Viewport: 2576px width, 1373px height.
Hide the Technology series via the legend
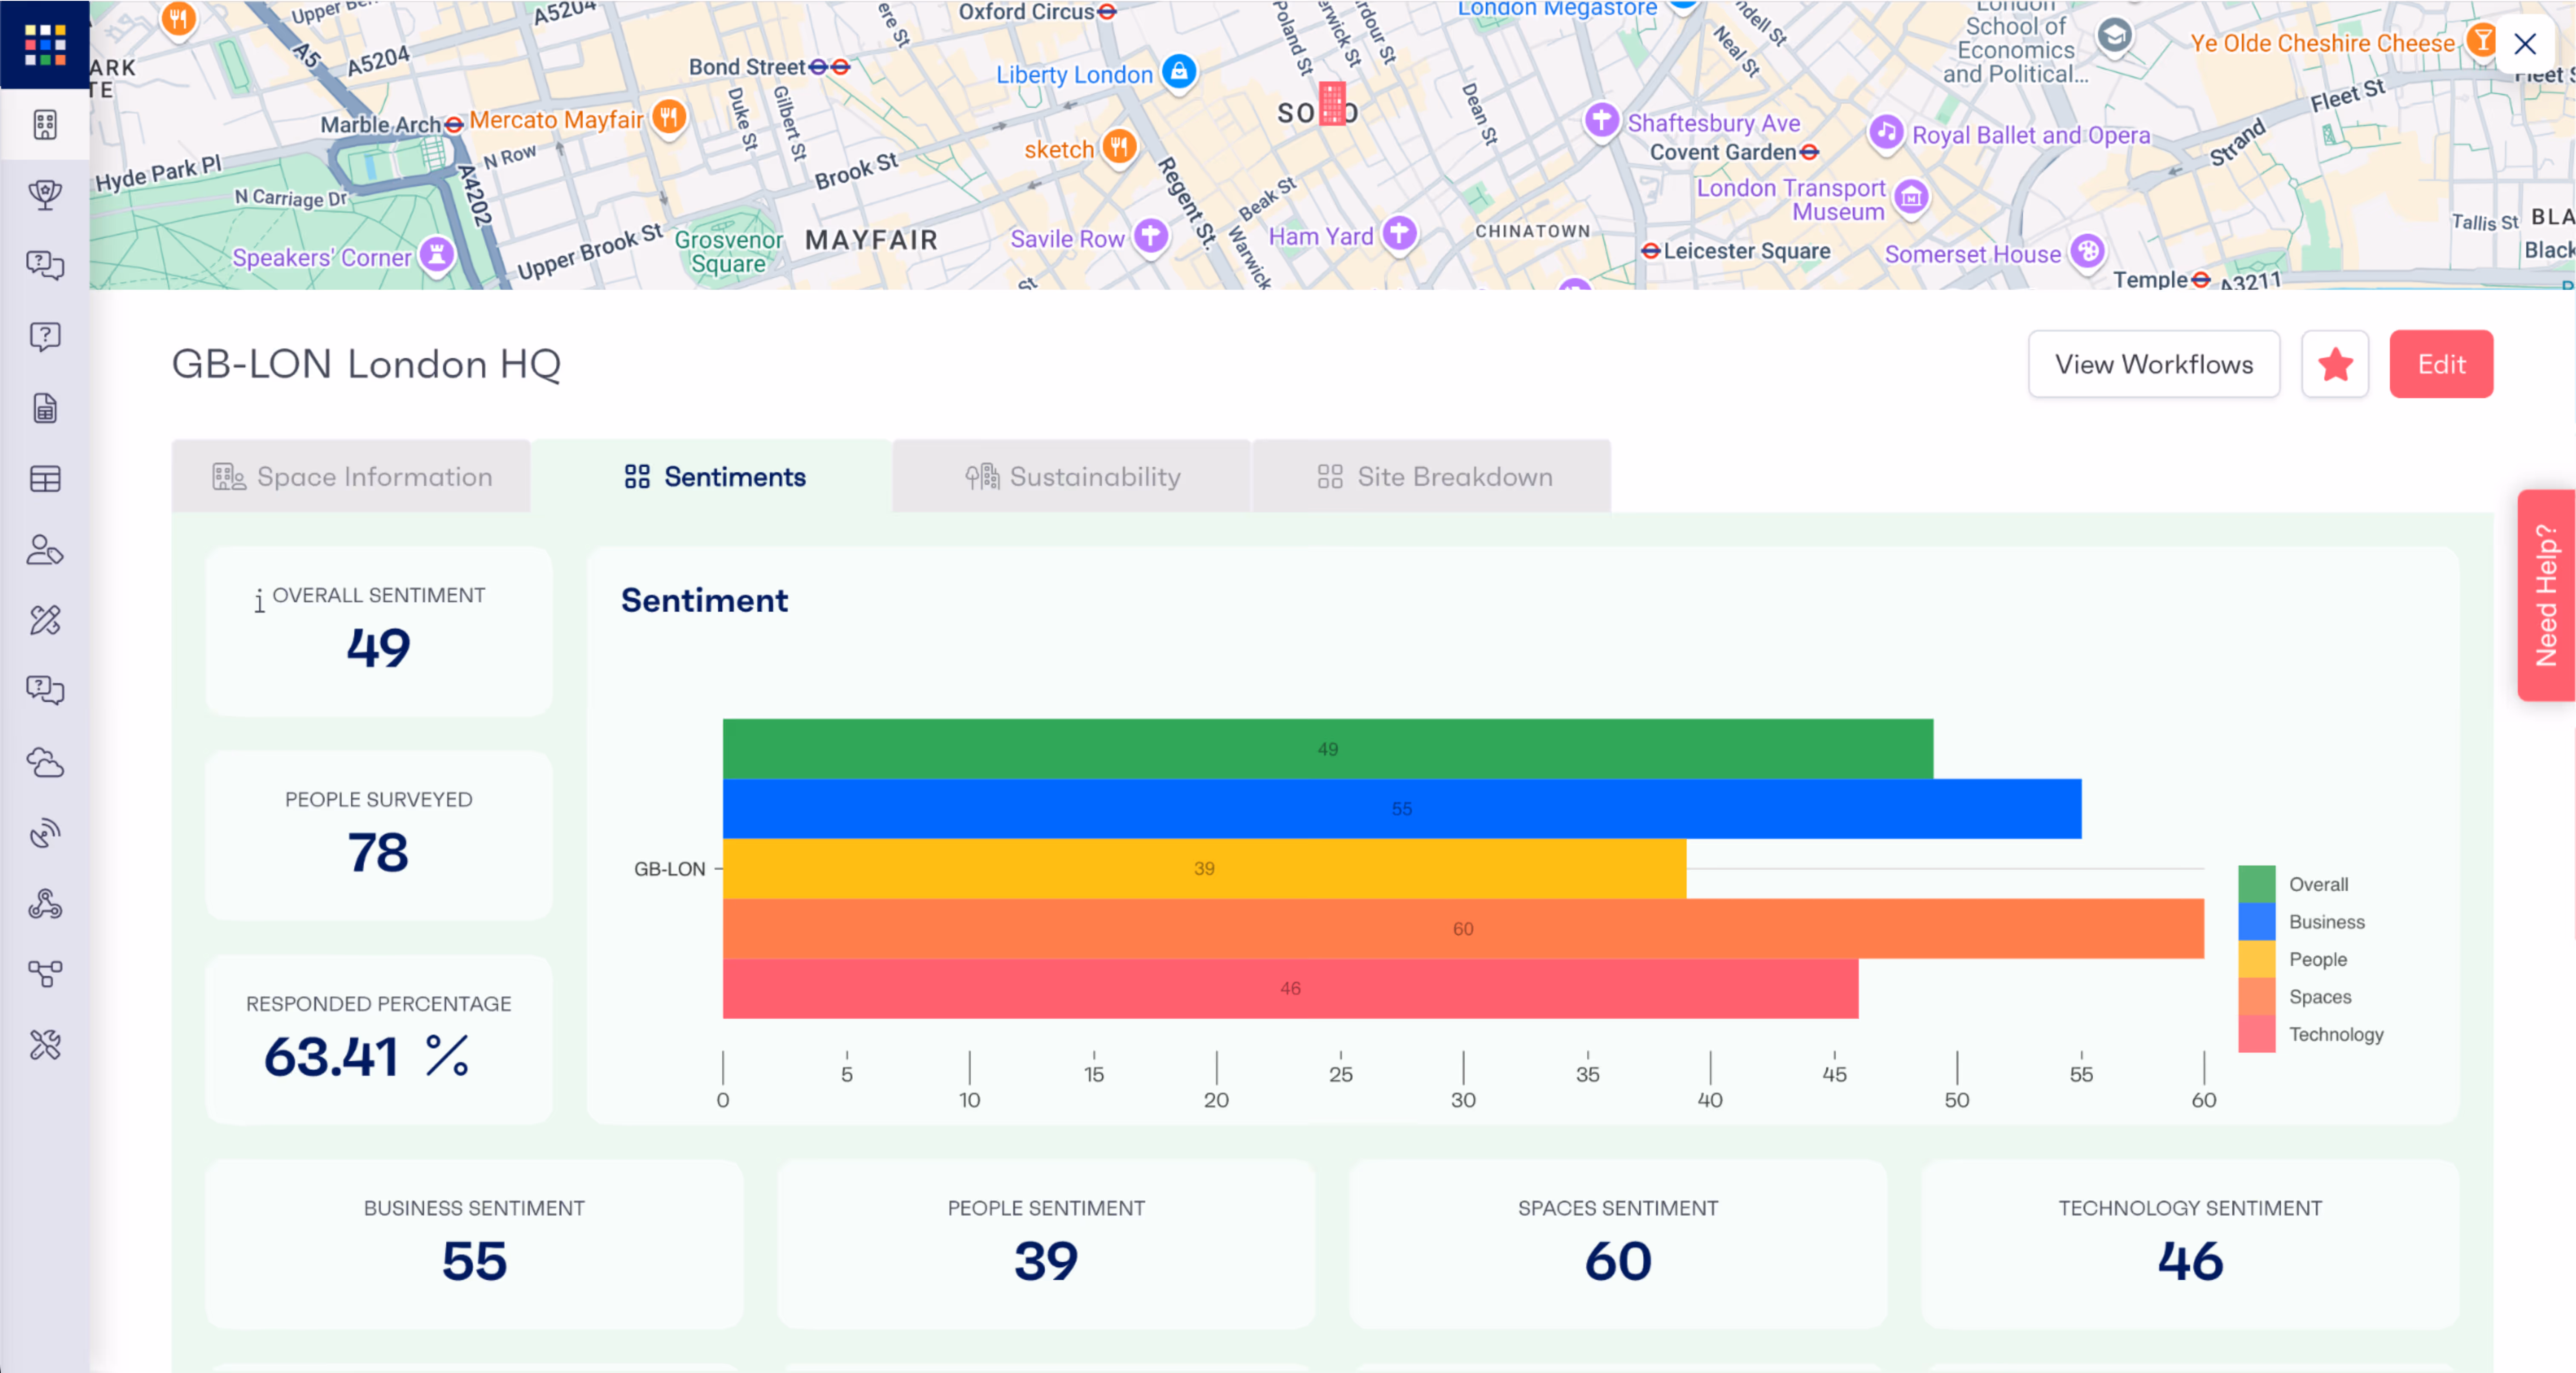coord(2336,1034)
